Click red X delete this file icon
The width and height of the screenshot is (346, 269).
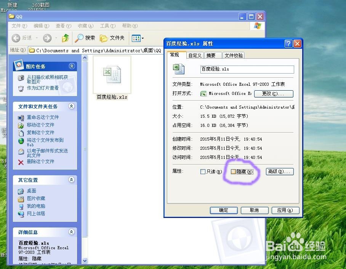tap(21, 162)
